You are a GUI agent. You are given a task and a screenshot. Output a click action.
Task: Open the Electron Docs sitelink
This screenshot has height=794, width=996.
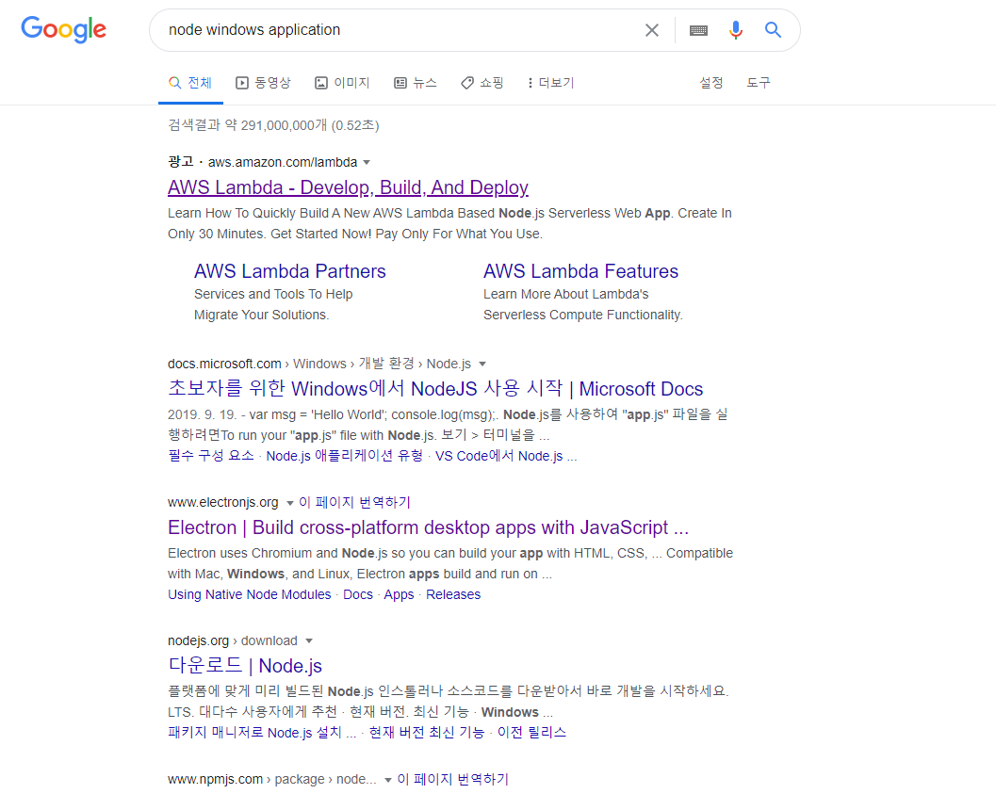tap(358, 594)
